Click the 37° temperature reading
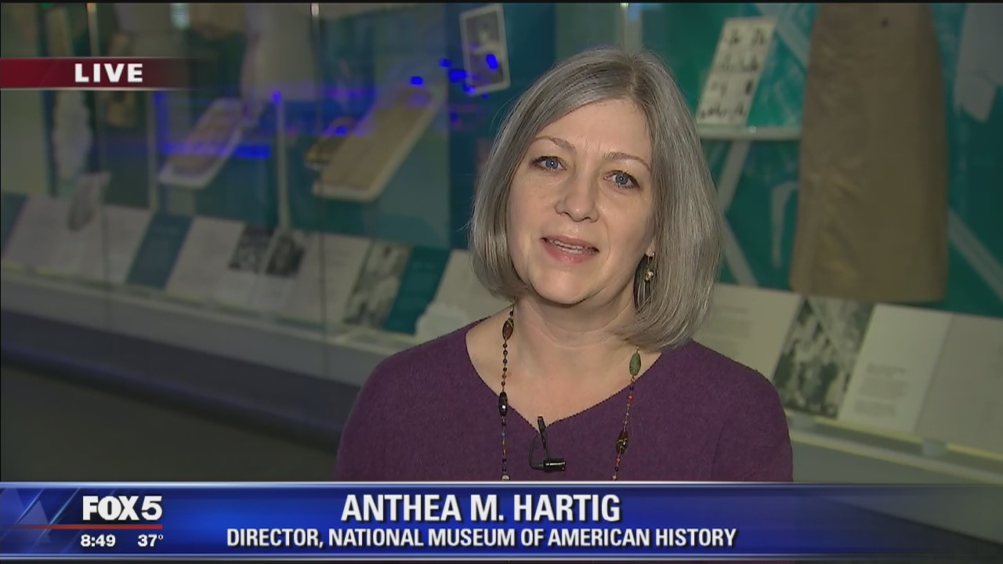Image resolution: width=1003 pixels, height=564 pixels. [150, 540]
